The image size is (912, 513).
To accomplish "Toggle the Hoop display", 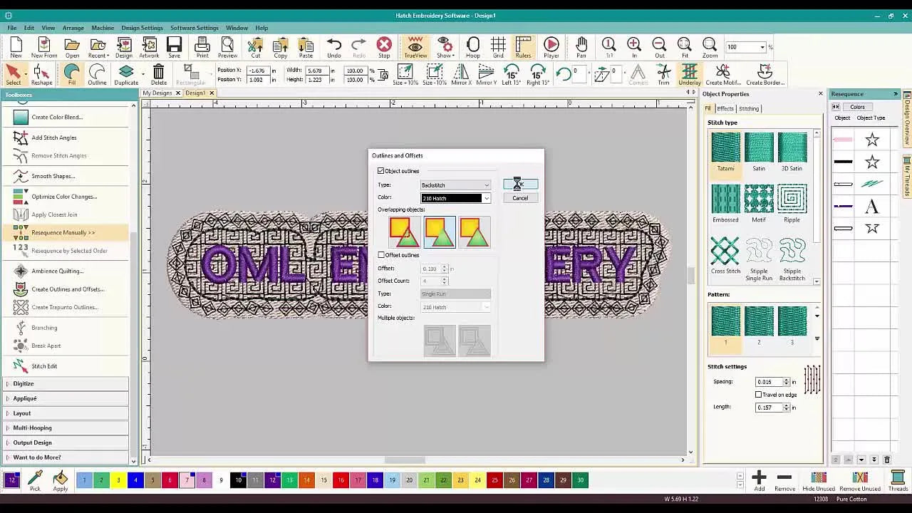I will tap(472, 47).
